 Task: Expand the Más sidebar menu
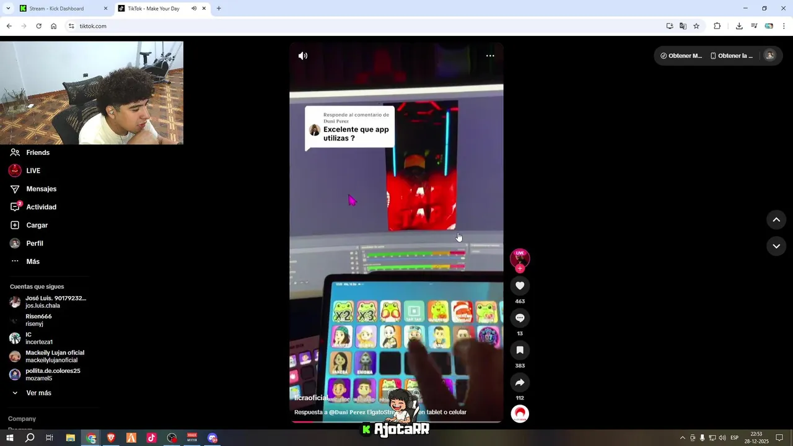(25, 261)
